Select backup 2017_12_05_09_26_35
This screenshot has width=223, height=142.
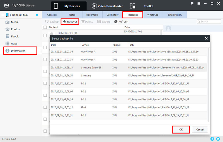click(129, 99)
